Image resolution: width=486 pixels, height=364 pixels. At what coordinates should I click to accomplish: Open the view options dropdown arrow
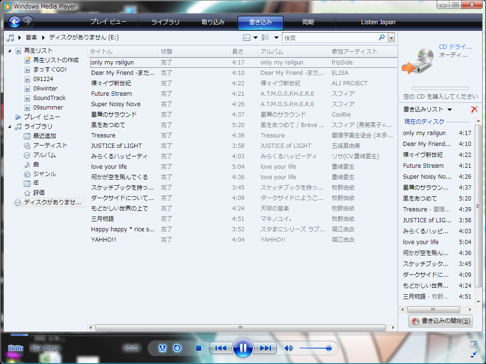point(276,37)
